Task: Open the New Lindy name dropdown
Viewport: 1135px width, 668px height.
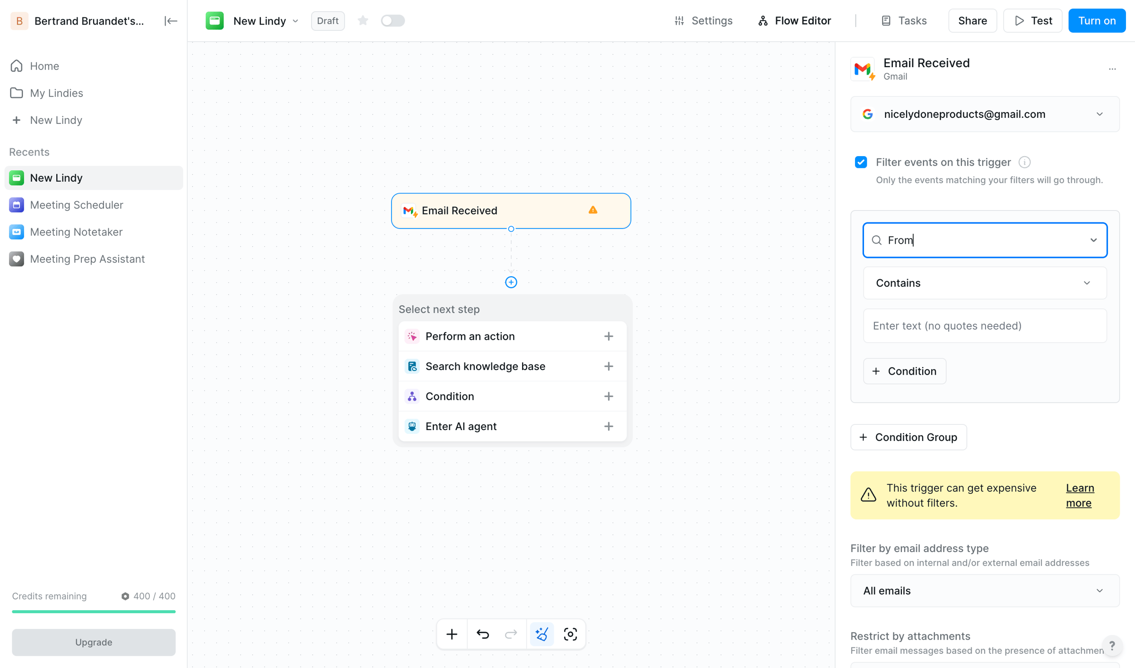Action: click(x=266, y=21)
